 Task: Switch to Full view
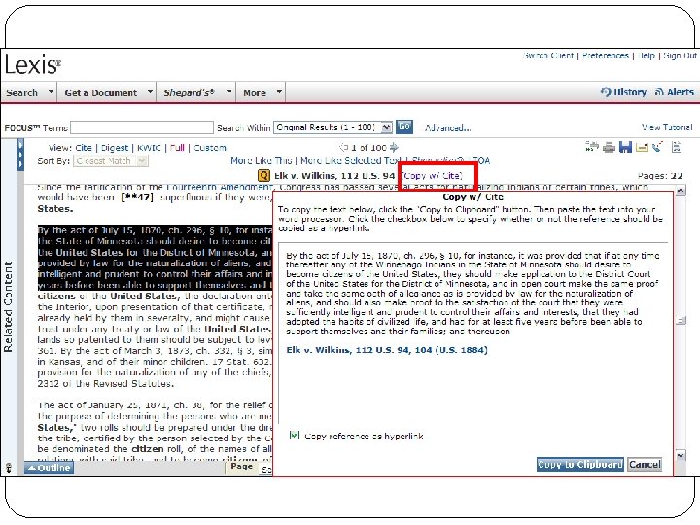(177, 148)
